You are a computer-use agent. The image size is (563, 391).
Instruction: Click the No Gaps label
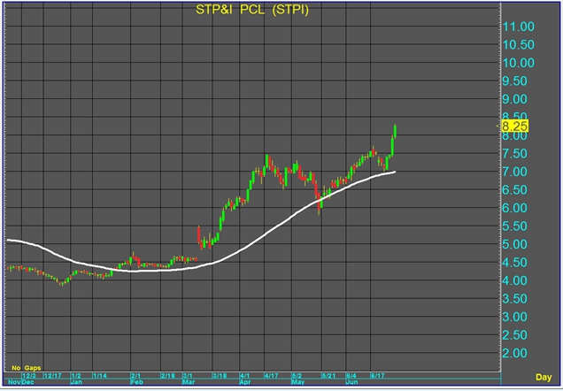click(27, 368)
